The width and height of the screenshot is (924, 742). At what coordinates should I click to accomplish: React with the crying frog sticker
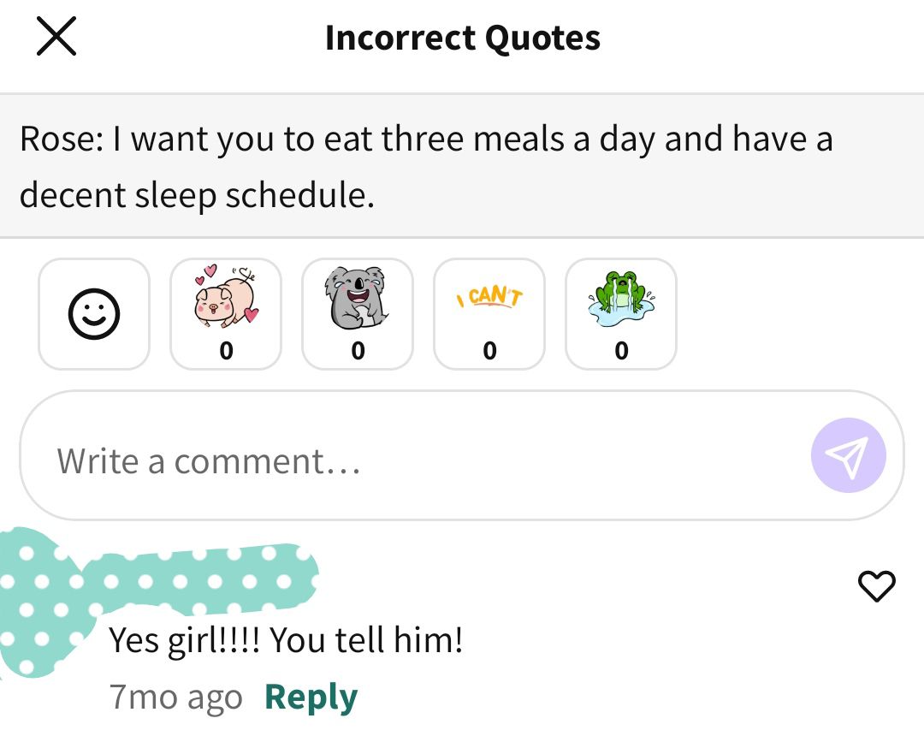pos(621,314)
